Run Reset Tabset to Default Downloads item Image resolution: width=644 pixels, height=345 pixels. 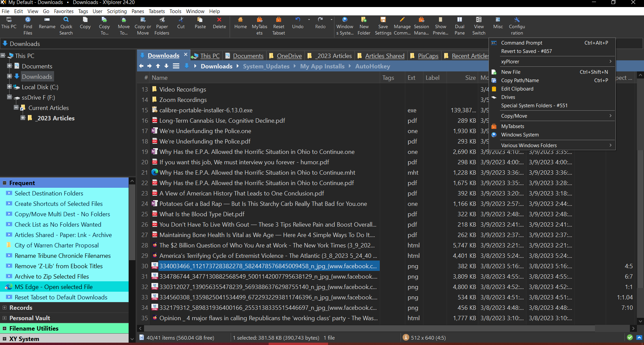point(61,297)
